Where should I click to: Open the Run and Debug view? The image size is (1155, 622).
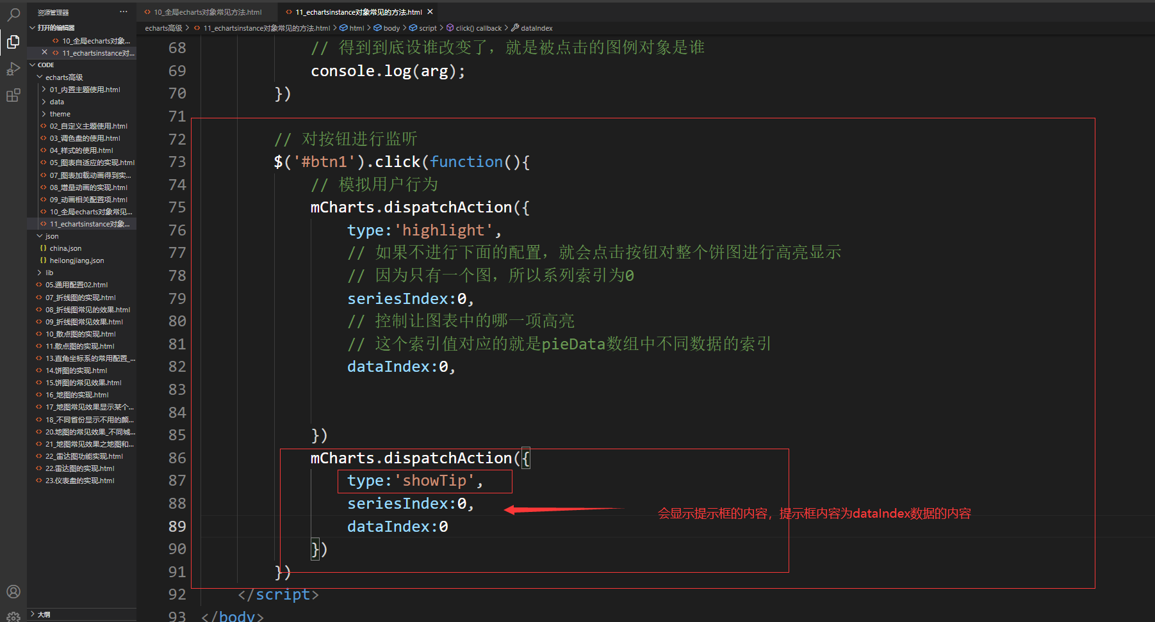pos(13,69)
